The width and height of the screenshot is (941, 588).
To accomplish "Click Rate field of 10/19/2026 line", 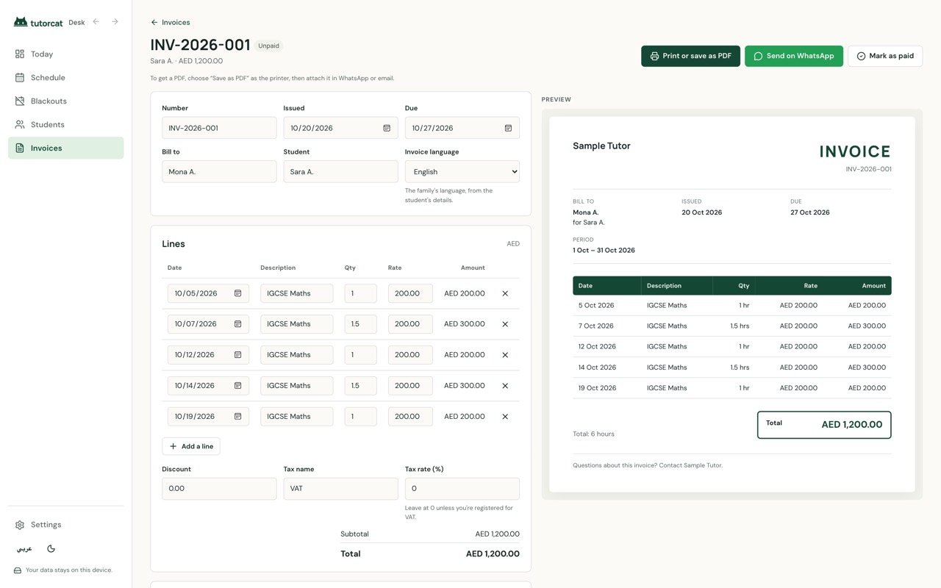I will (410, 417).
